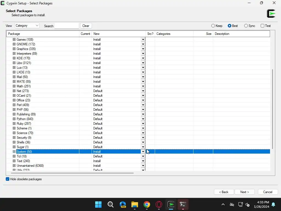
Task: Expand the Python (840) category
Action: pyautogui.click(x=14, y=119)
